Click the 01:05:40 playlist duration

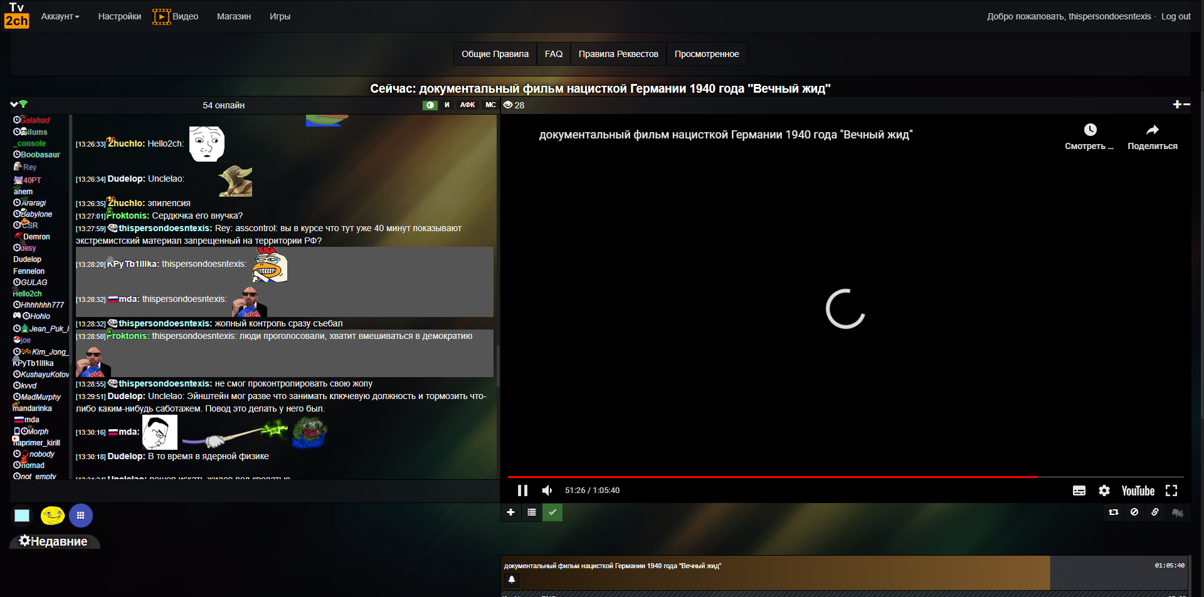[x=1170, y=566]
